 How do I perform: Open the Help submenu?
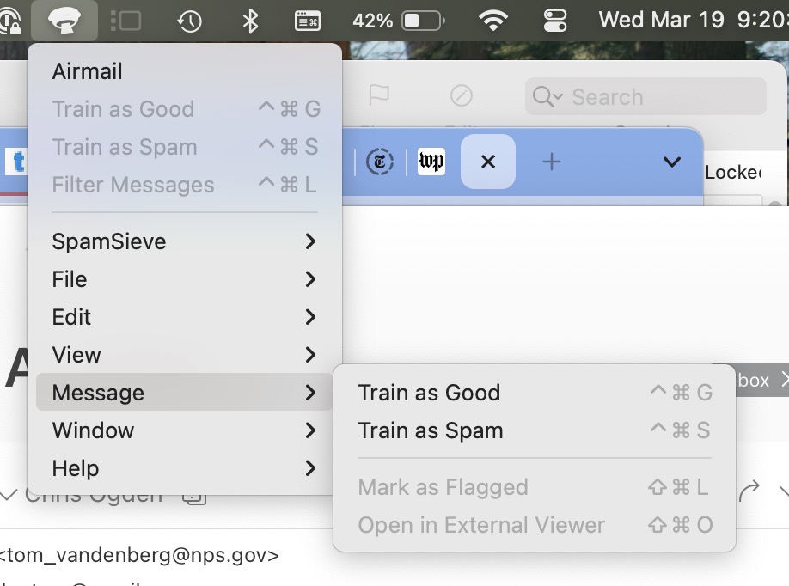tap(184, 467)
